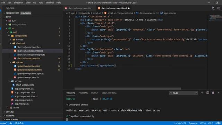The width and height of the screenshot is (222, 125).
Task: Open app.component.spec.ts file
Action: [x=26, y=96]
